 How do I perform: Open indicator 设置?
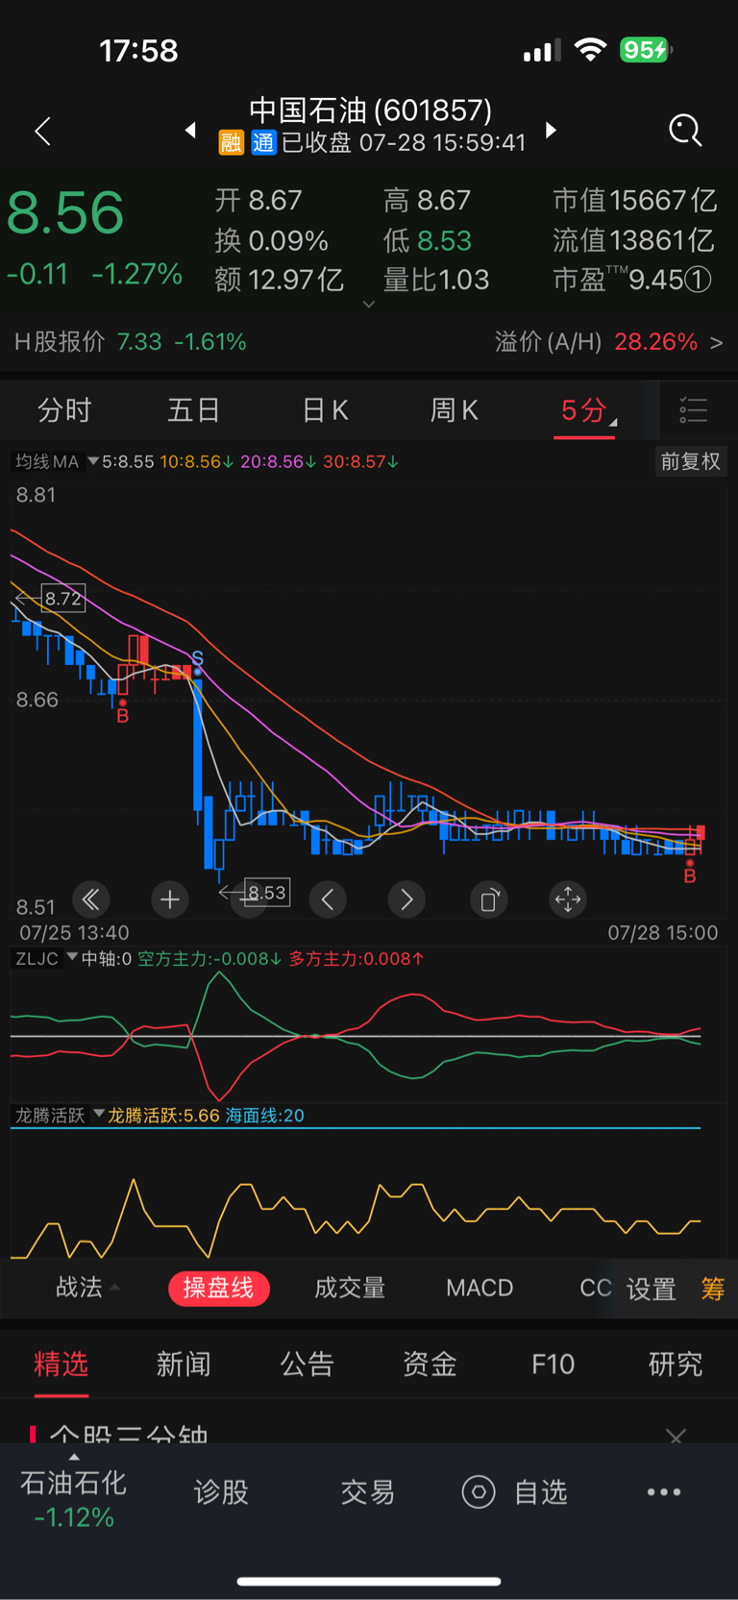[x=652, y=1289]
